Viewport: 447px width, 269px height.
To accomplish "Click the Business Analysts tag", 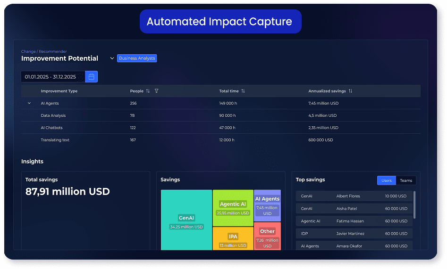I will click(x=137, y=58).
